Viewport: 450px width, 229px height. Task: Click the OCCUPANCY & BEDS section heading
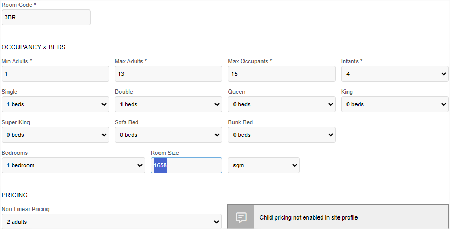point(34,47)
